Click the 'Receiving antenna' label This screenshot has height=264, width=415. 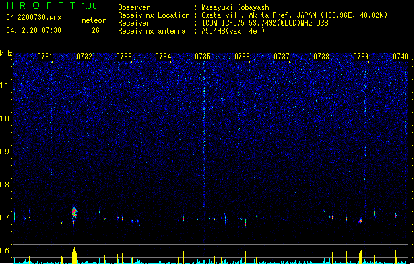coord(152,31)
